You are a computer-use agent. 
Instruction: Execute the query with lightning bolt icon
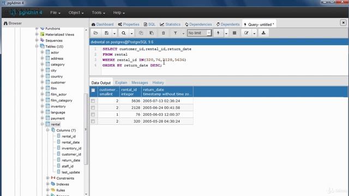(x=218, y=33)
